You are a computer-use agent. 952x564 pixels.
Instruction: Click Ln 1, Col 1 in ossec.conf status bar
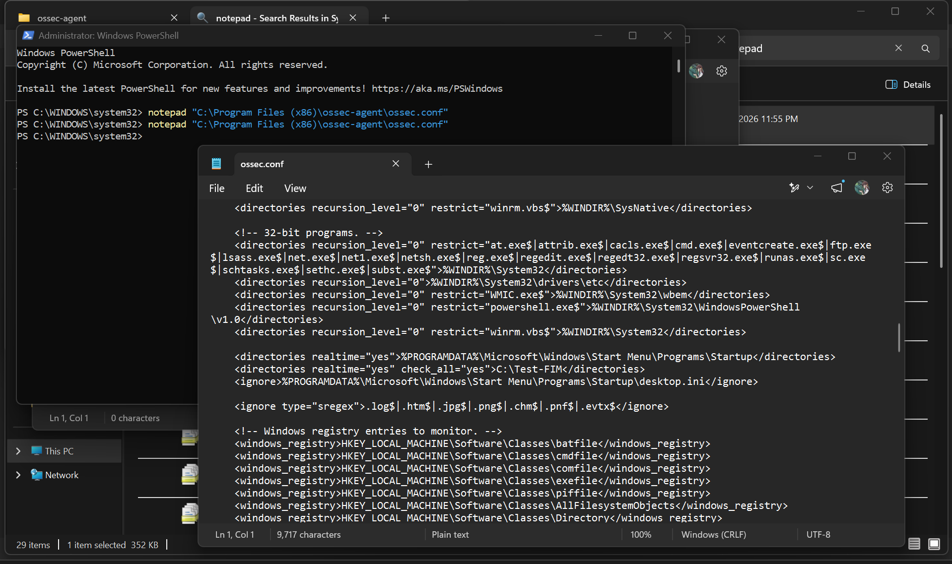pyautogui.click(x=235, y=535)
